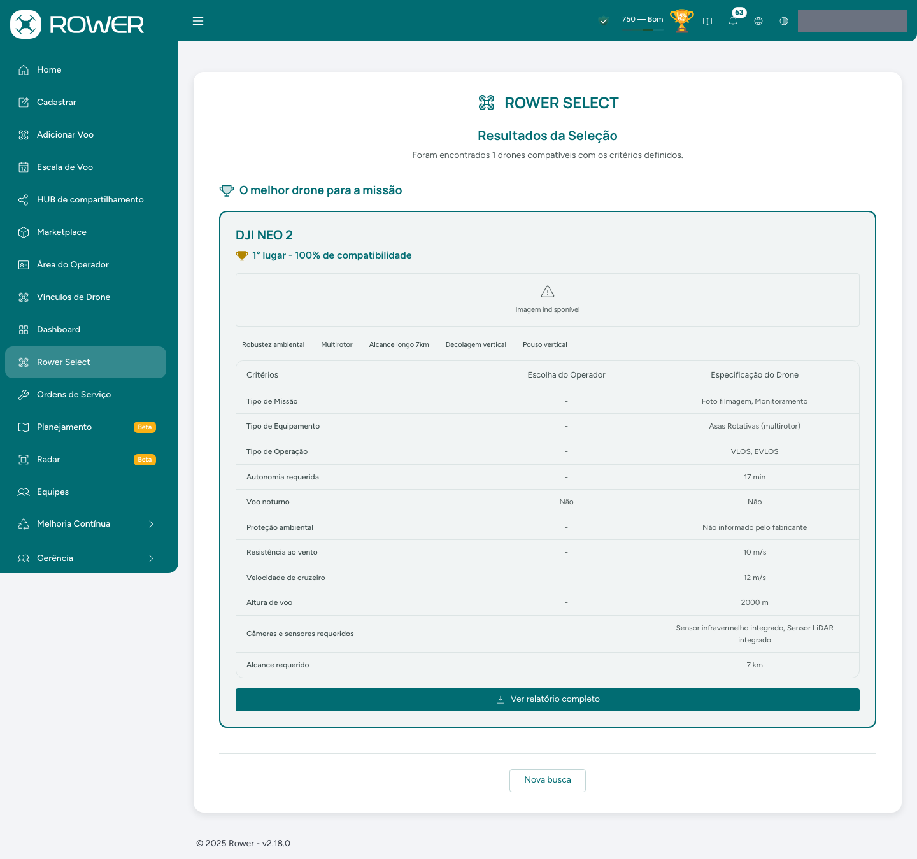Click the Foto filmagem, Monitoramento value
Viewport: 917px width, 859px height.
coord(755,402)
